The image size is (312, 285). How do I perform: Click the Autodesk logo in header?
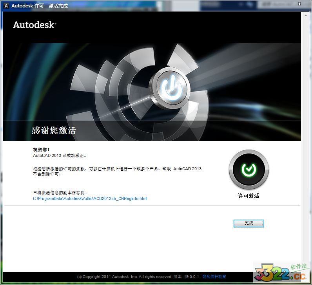tap(34, 25)
